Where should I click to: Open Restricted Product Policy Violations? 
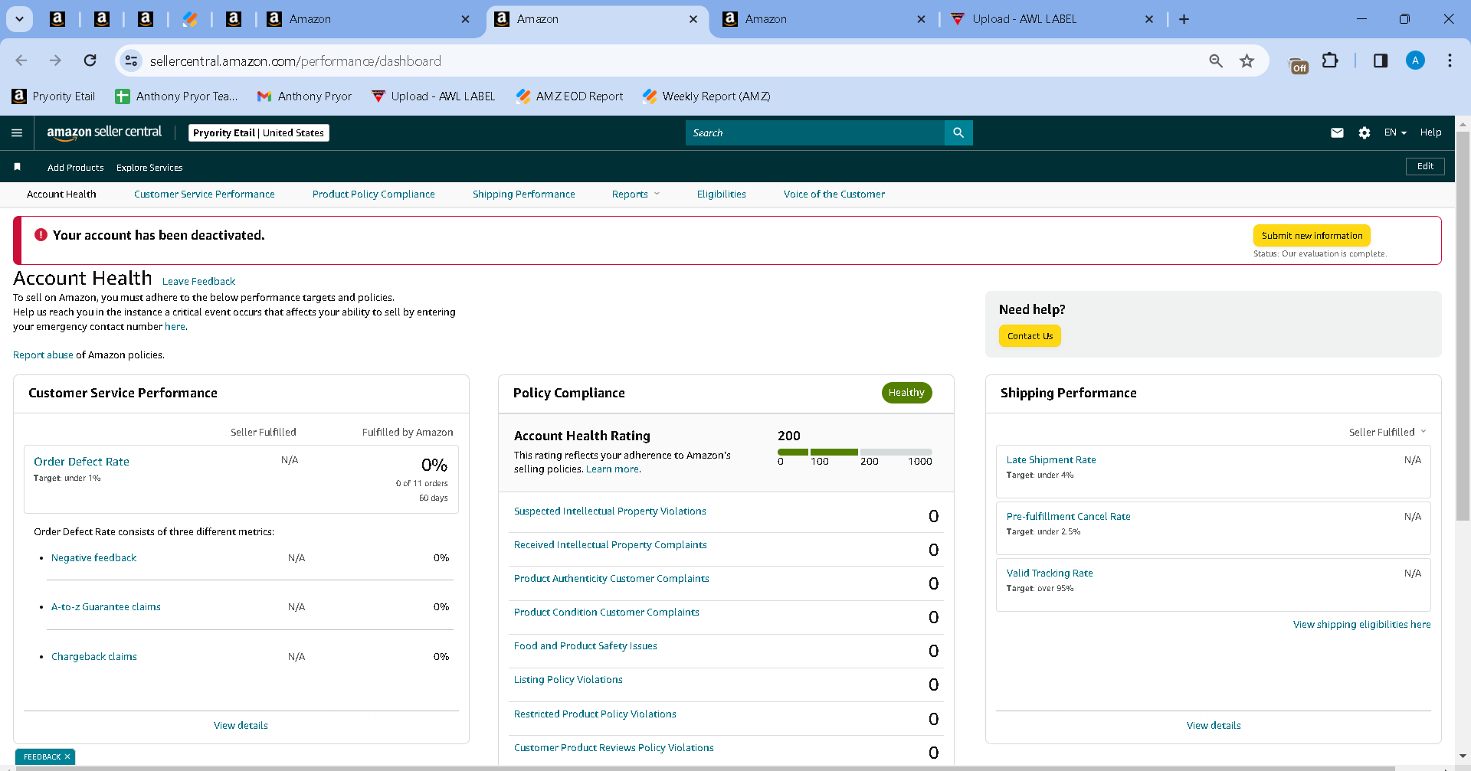point(595,714)
